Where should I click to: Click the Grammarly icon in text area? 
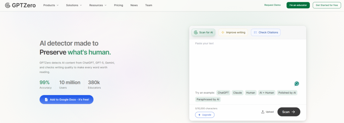pos(297,83)
